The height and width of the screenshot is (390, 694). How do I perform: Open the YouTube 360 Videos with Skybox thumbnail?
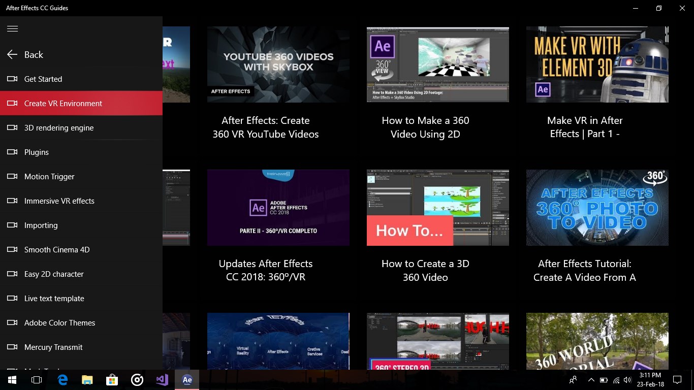[278, 64]
